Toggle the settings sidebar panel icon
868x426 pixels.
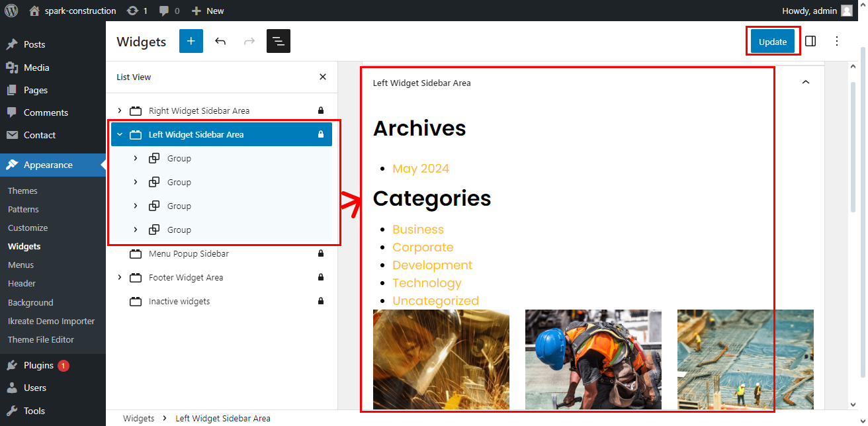(810, 41)
